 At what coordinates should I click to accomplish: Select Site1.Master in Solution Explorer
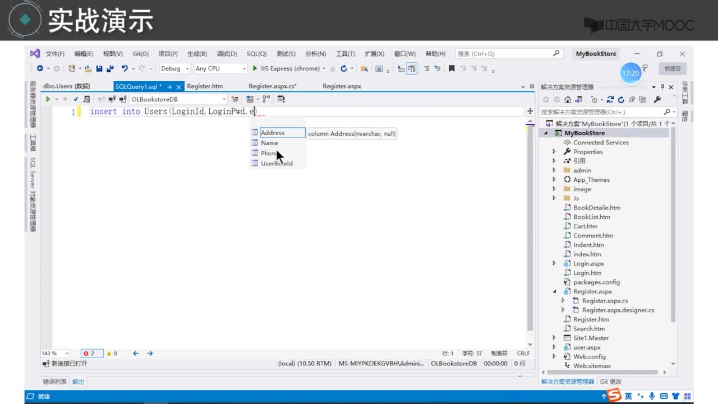[x=590, y=338]
